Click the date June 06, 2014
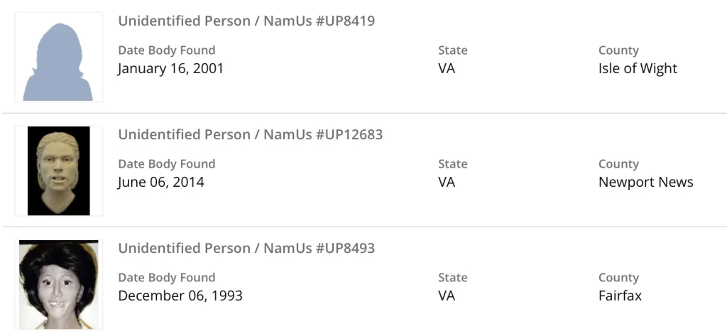 (x=160, y=183)
